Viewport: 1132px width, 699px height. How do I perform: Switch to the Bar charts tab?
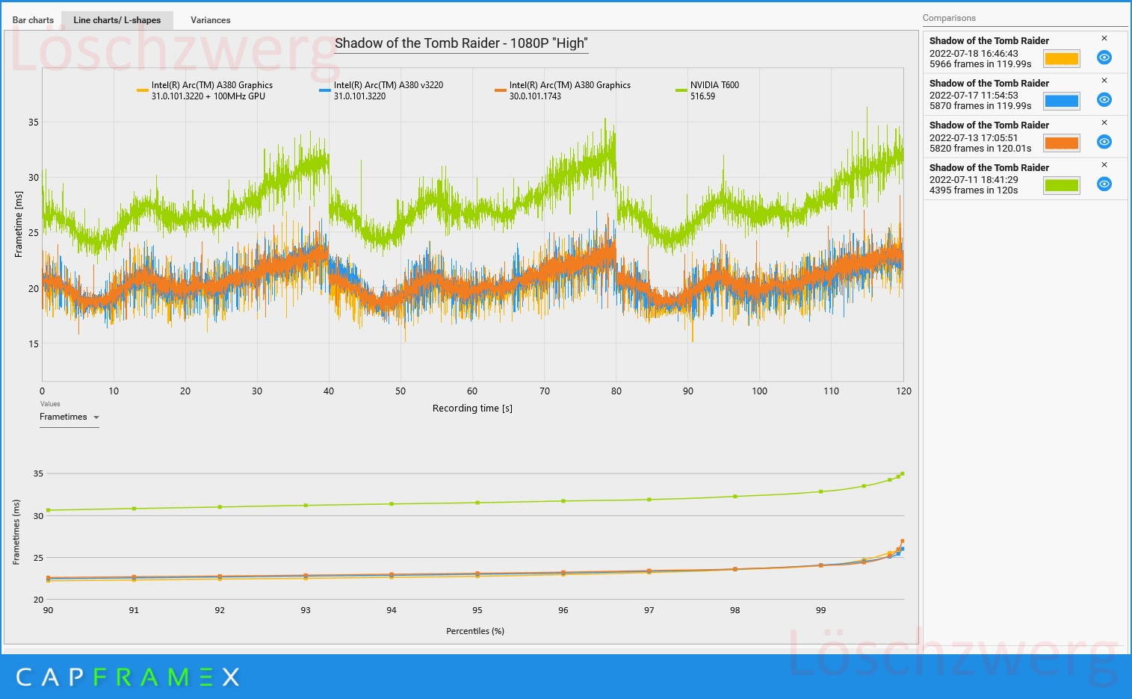(x=33, y=20)
